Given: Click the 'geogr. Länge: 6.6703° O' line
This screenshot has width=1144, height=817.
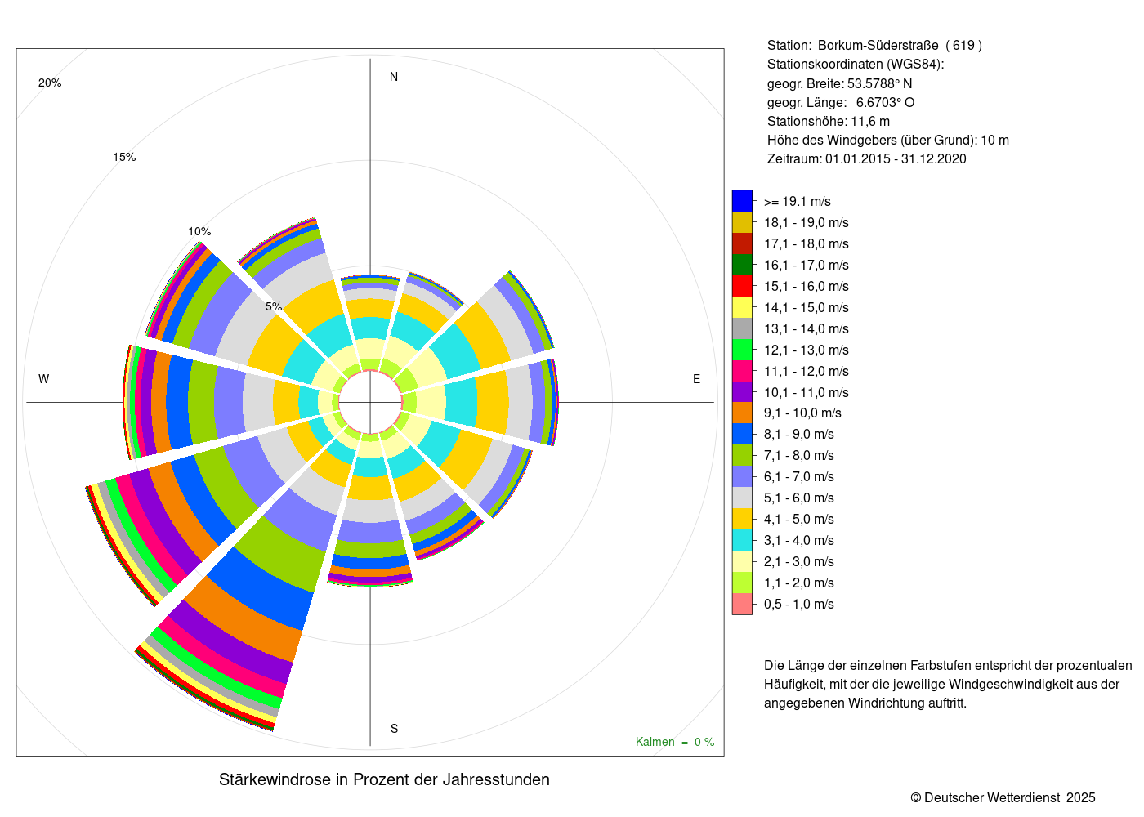Looking at the screenshot, I should 841,102.
